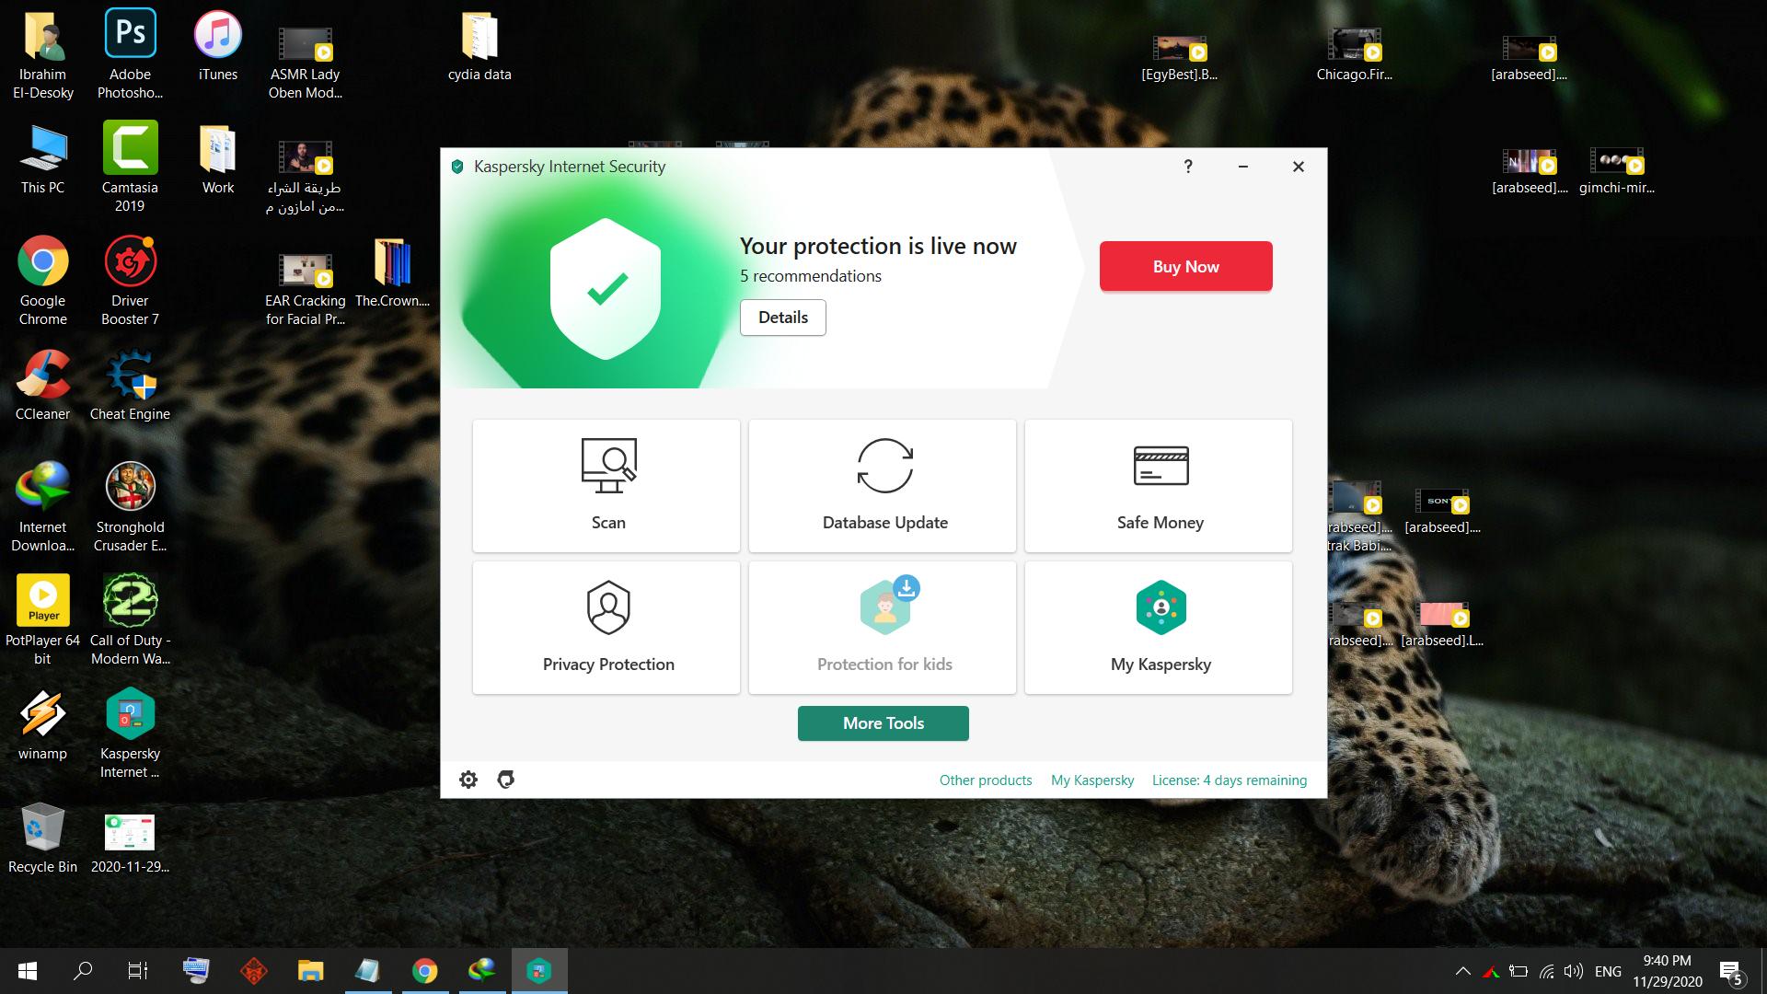Select the Driver Booster 7 desktop icon

click(x=130, y=281)
